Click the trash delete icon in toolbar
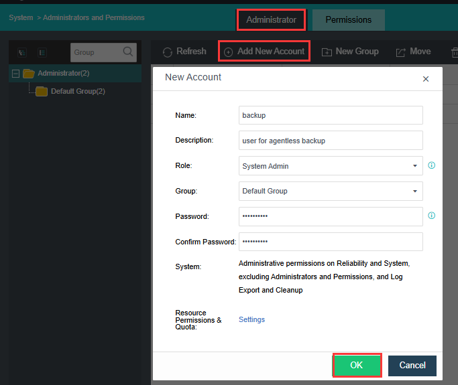 [454, 52]
